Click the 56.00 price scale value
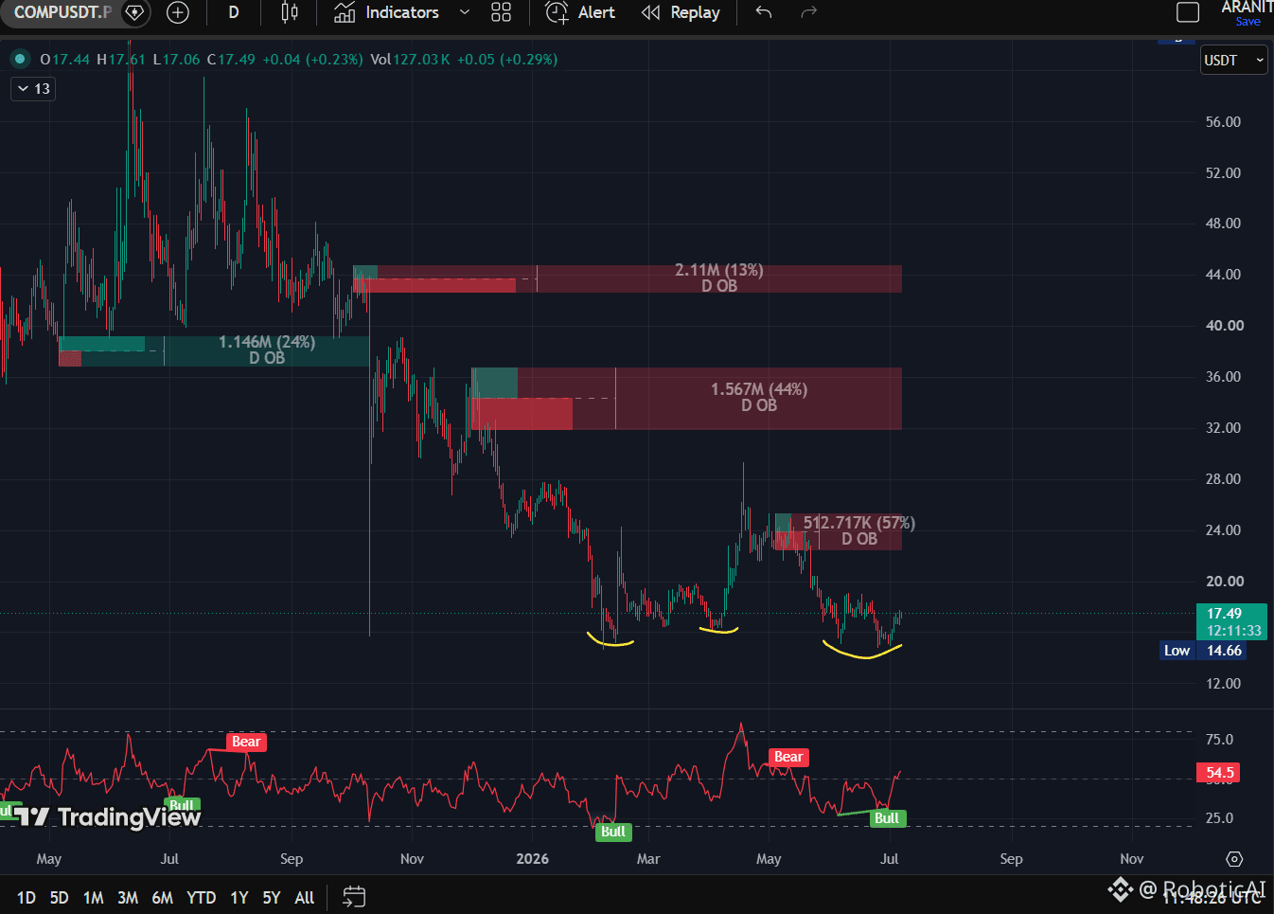The image size is (1274, 914). tap(1223, 122)
